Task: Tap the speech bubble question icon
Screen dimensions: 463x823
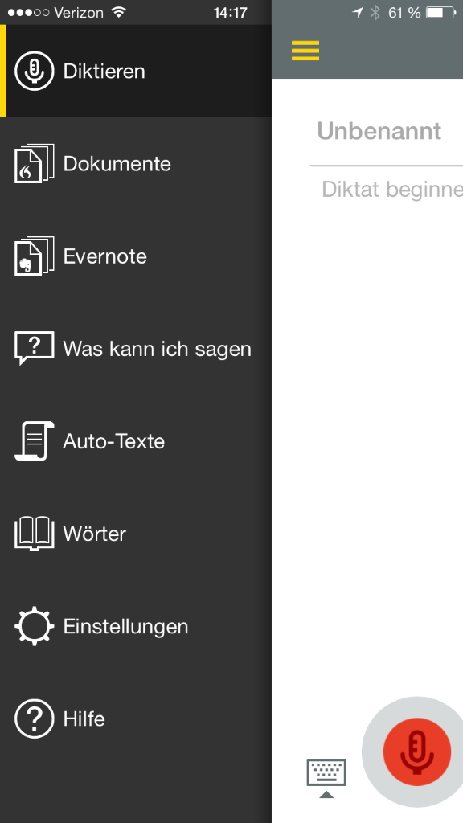Action: point(34,348)
